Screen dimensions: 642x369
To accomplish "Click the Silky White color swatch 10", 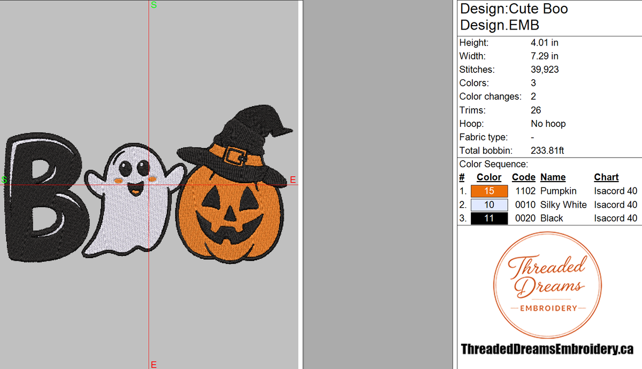I will pos(489,205).
